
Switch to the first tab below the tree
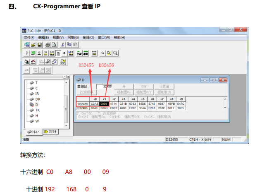click(x=34, y=132)
